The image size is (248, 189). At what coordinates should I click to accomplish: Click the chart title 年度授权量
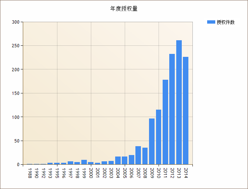click(x=124, y=8)
